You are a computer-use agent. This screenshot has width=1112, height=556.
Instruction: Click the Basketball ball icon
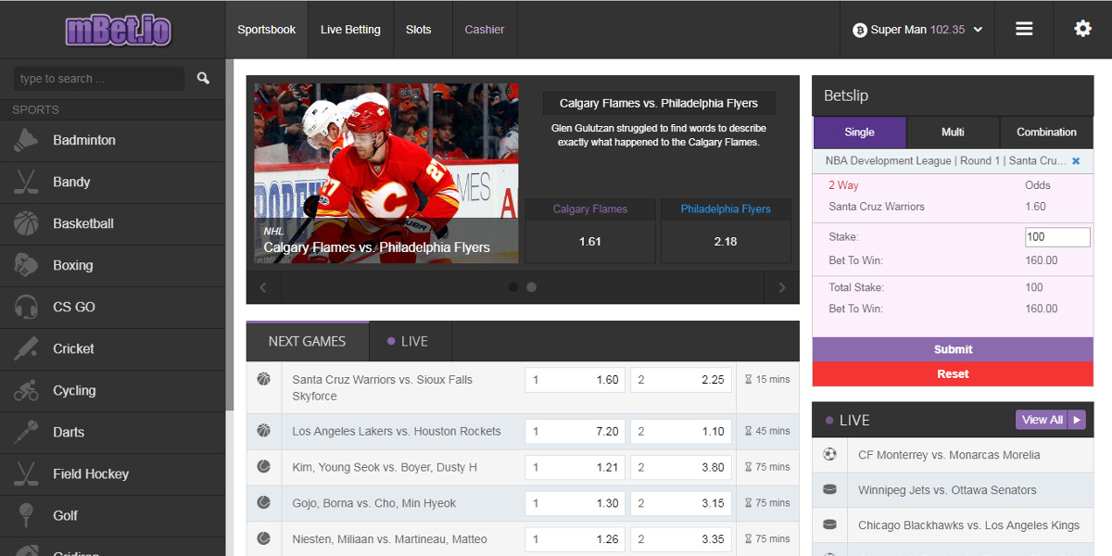(x=26, y=223)
